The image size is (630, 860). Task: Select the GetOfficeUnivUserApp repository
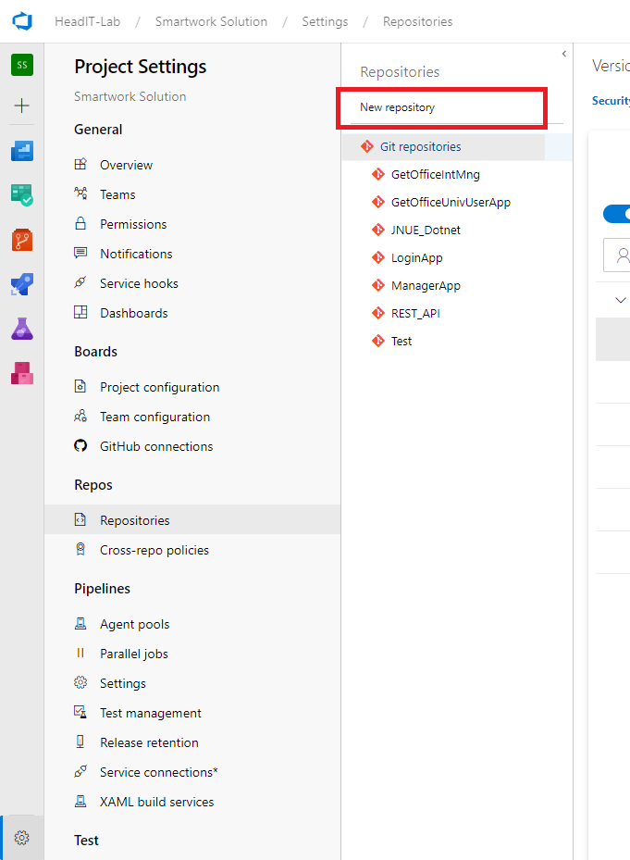pyautogui.click(x=443, y=203)
